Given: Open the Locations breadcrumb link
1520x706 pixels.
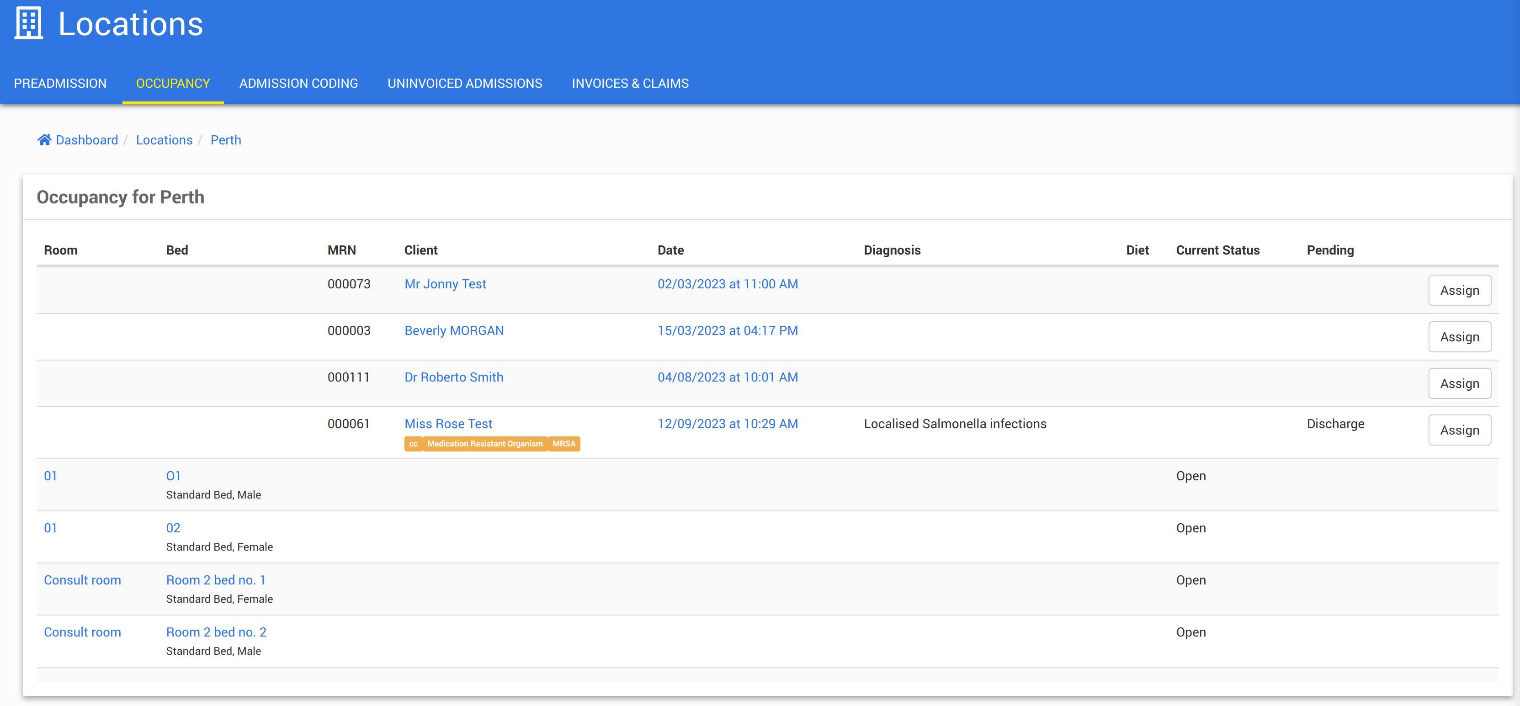Looking at the screenshot, I should pos(164,140).
